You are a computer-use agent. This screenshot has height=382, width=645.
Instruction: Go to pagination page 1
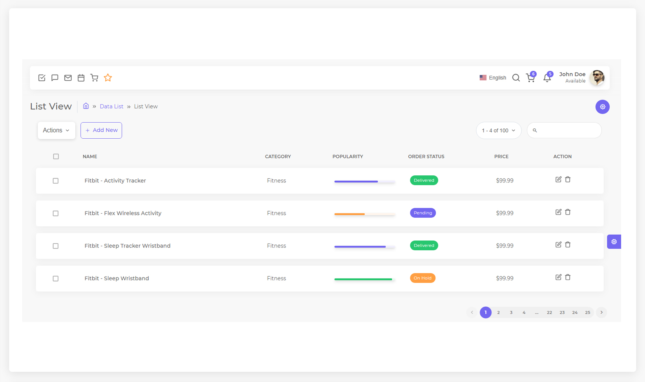tap(486, 312)
